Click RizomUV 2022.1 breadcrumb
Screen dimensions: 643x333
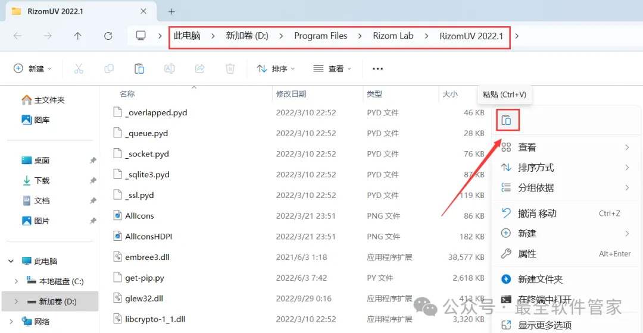tap(471, 36)
